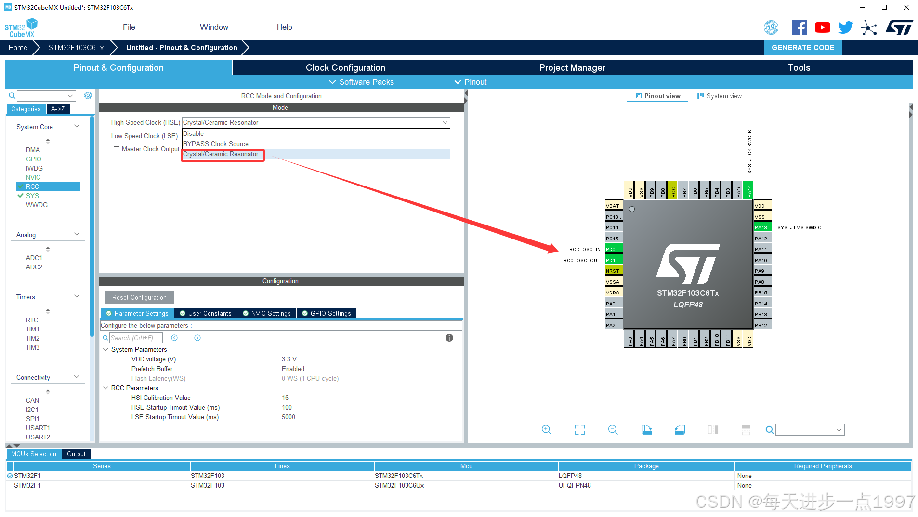Open the STM32CubeMX YouTube channel
The image size is (918, 517).
(x=822, y=27)
